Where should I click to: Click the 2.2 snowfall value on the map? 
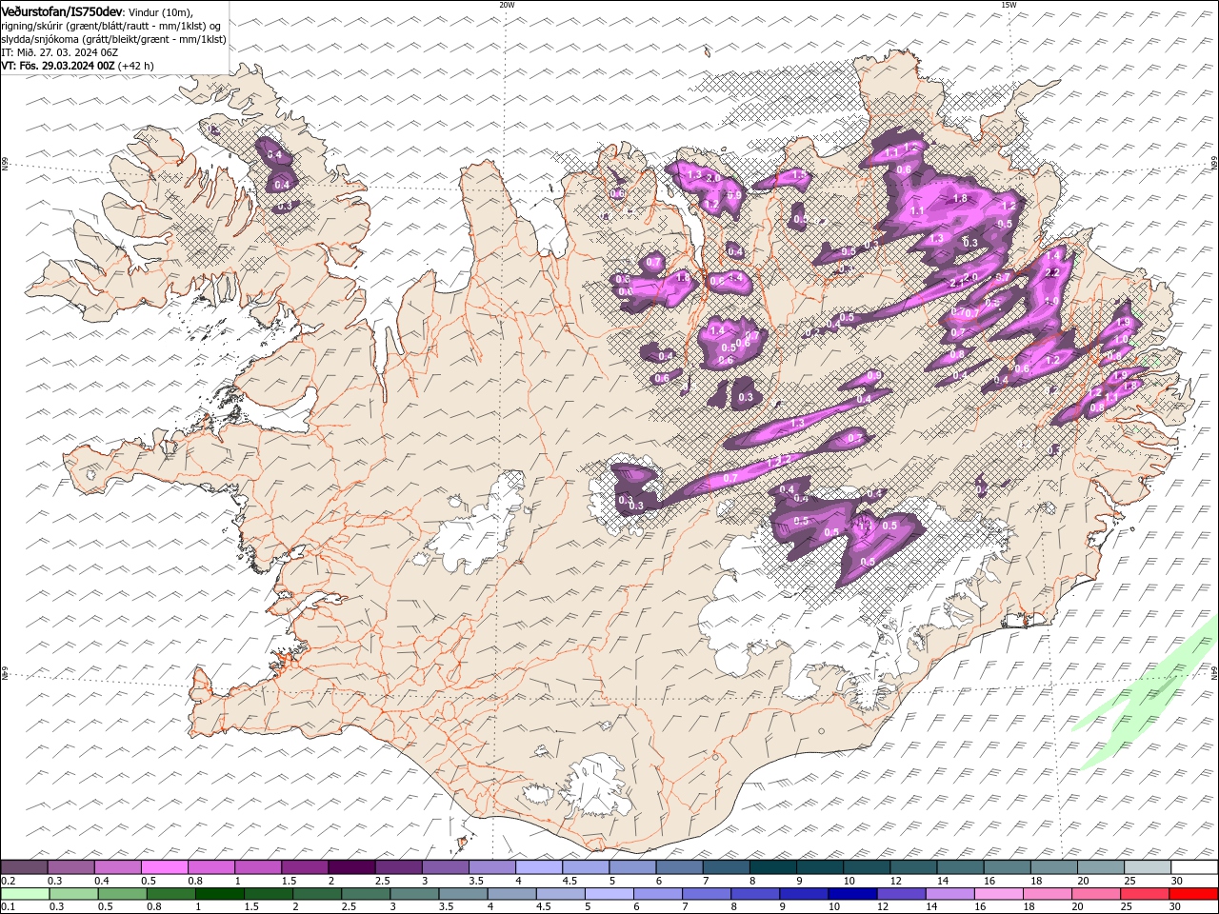(1052, 272)
